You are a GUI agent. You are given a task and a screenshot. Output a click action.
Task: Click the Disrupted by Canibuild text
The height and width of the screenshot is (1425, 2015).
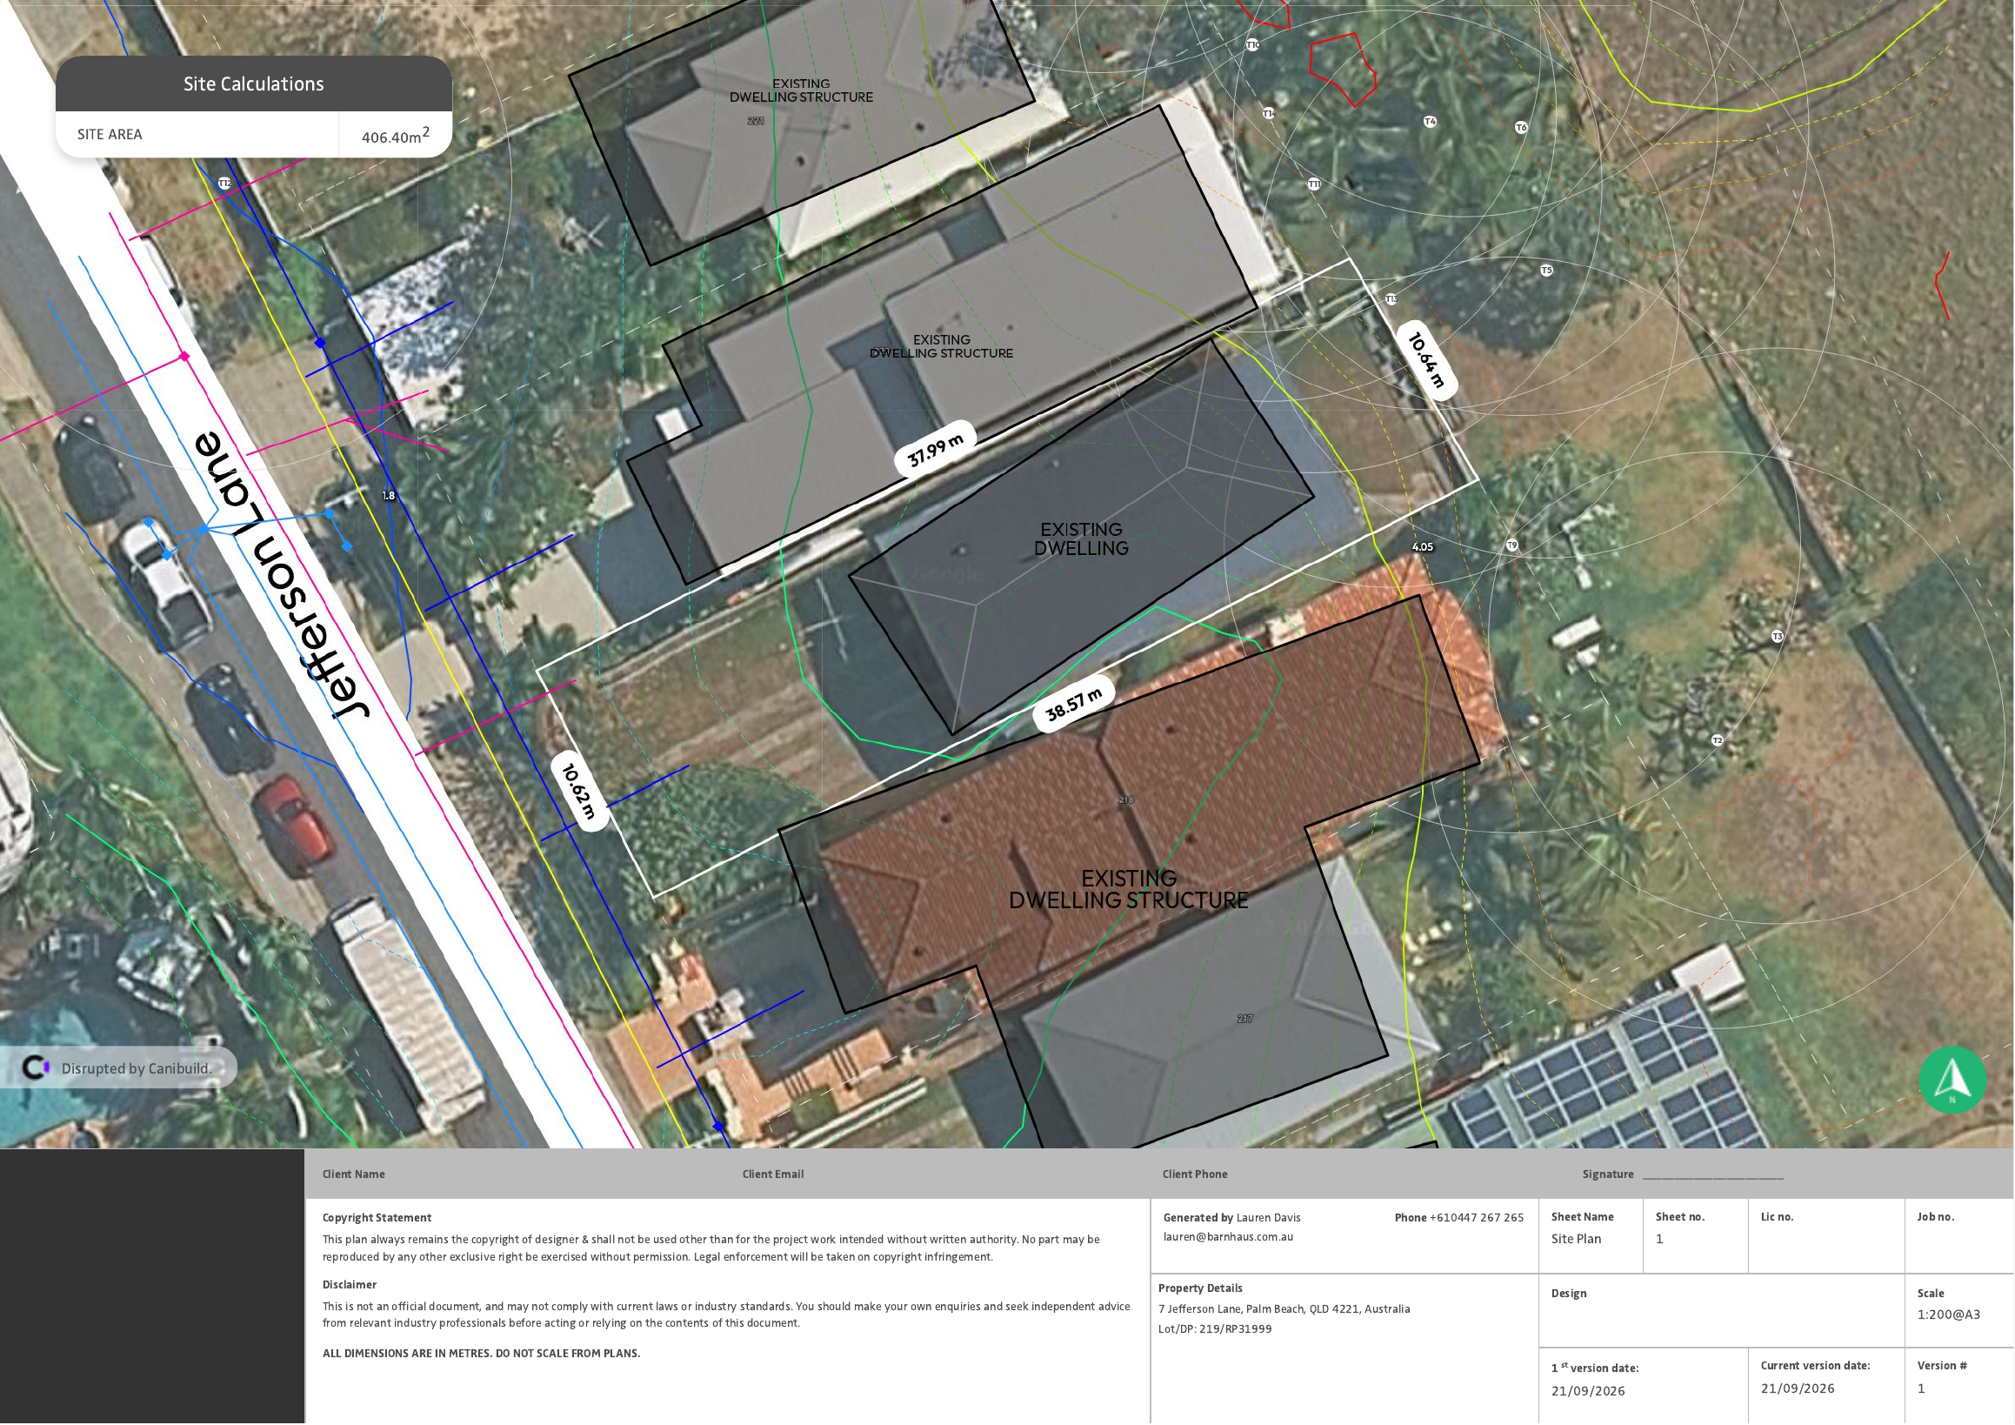[137, 1068]
